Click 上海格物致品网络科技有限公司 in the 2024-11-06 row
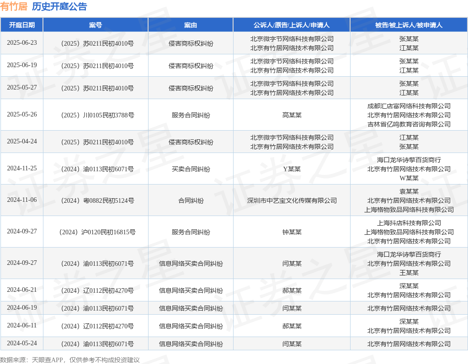 [409, 210]
